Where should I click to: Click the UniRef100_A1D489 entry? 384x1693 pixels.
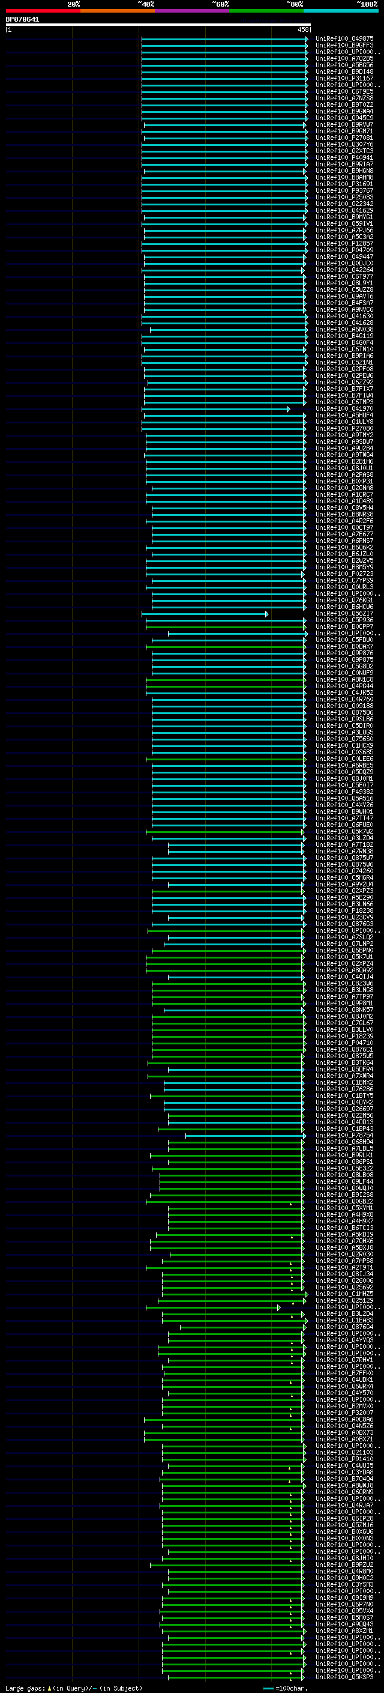344,501
